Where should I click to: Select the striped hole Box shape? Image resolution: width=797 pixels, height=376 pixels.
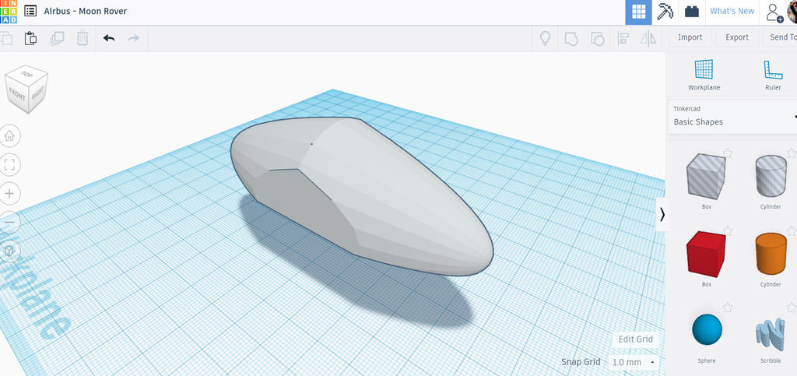point(706,177)
